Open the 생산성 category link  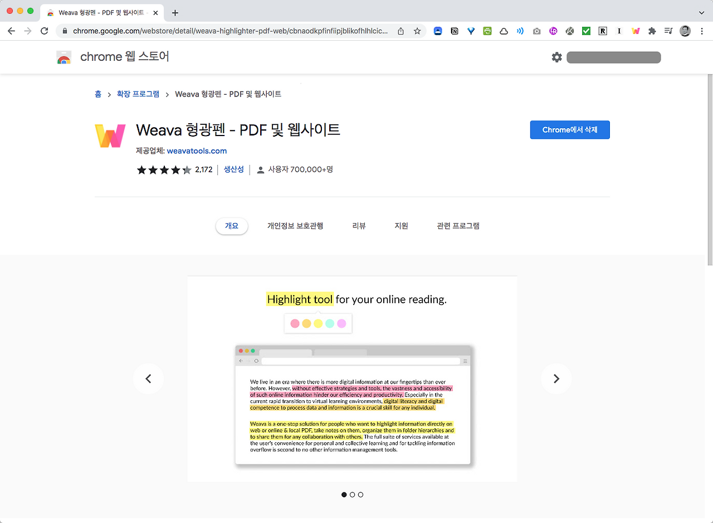(234, 170)
